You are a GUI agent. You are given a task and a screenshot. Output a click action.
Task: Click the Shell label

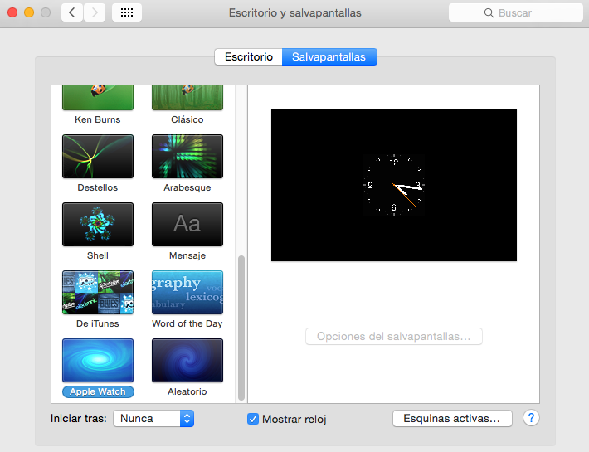point(98,255)
